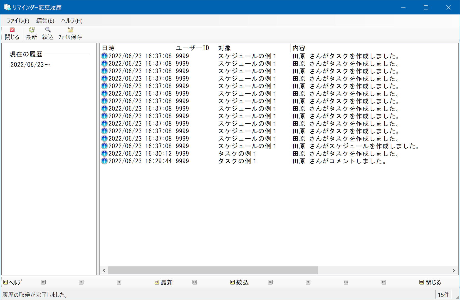460x300 pixels.
Task: Click the 対象 column header
Action: coord(253,48)
